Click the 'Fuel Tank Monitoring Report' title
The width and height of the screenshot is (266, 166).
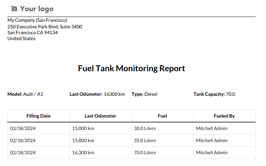coord(132,68)
